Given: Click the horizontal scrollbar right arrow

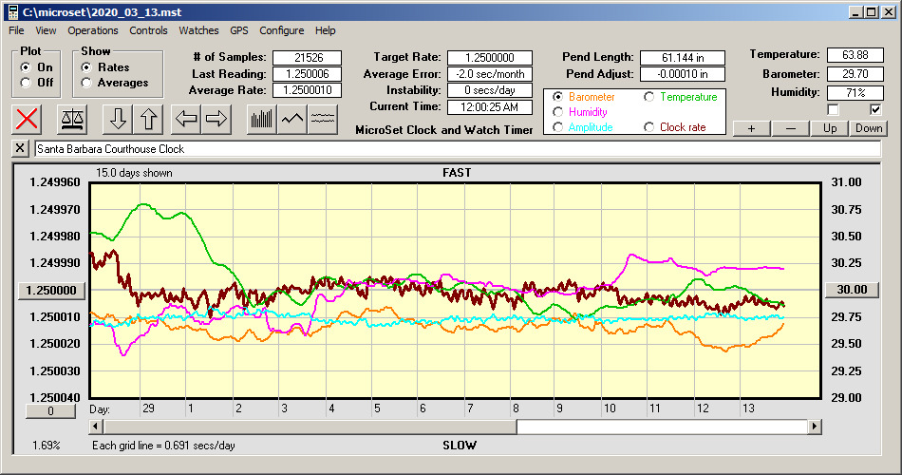Looking at the screenshot, I should point(815,427).
